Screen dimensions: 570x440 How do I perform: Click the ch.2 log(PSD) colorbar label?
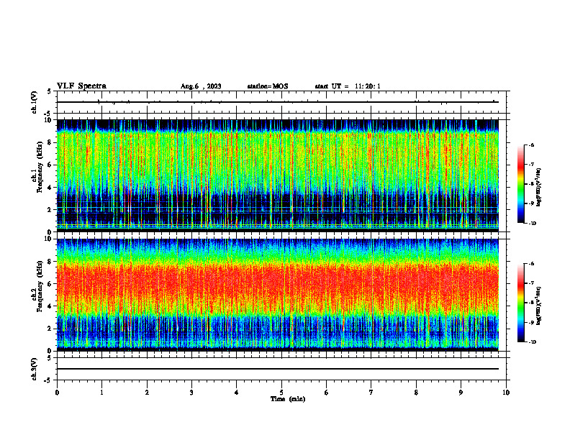(x=538, y=306)
